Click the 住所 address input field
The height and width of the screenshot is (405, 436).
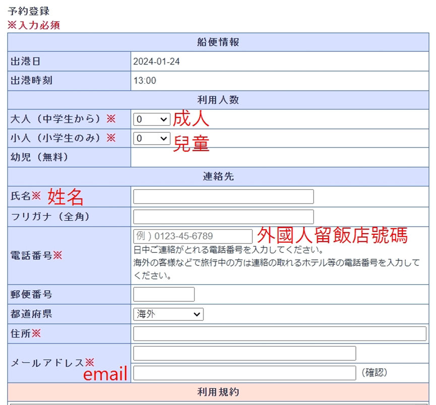coord(280,333)
